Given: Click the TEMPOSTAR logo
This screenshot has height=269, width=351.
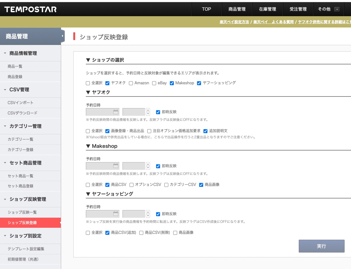Looking at the screenshot, I should coord(31,9).
